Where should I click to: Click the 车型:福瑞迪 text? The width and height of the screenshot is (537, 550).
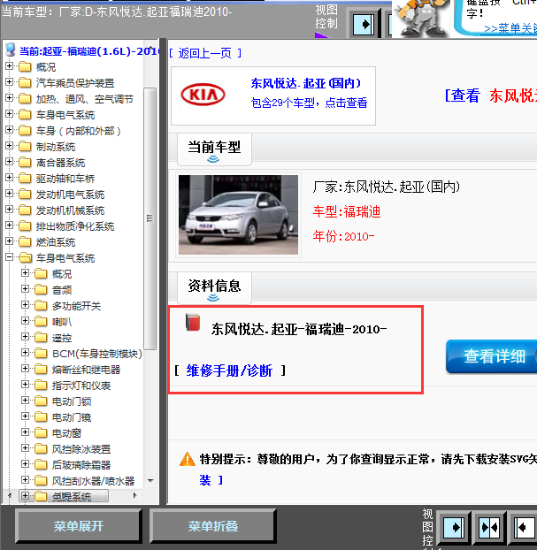(x=347, y=212)
